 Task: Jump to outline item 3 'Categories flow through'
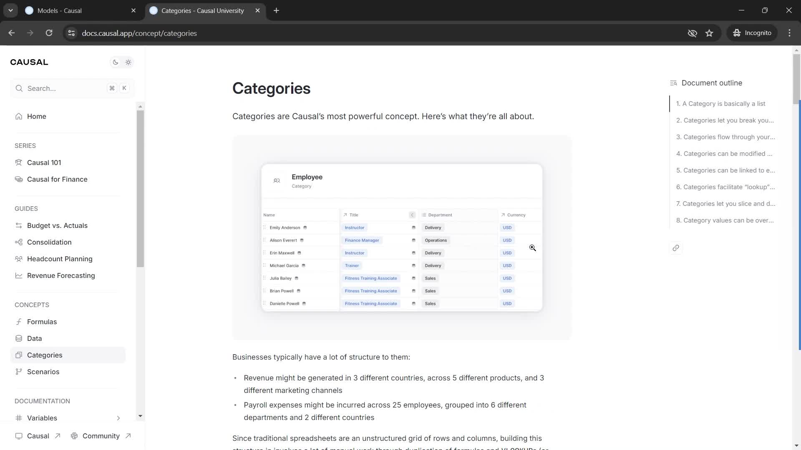point(726,137)
